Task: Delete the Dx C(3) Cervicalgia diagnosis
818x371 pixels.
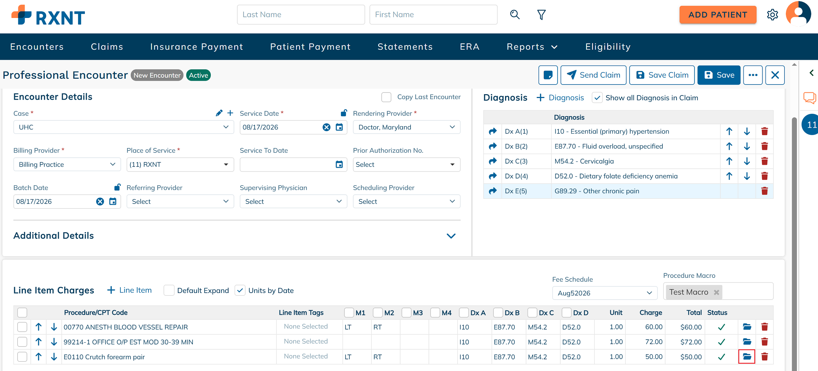Action: tap(765, 161)
